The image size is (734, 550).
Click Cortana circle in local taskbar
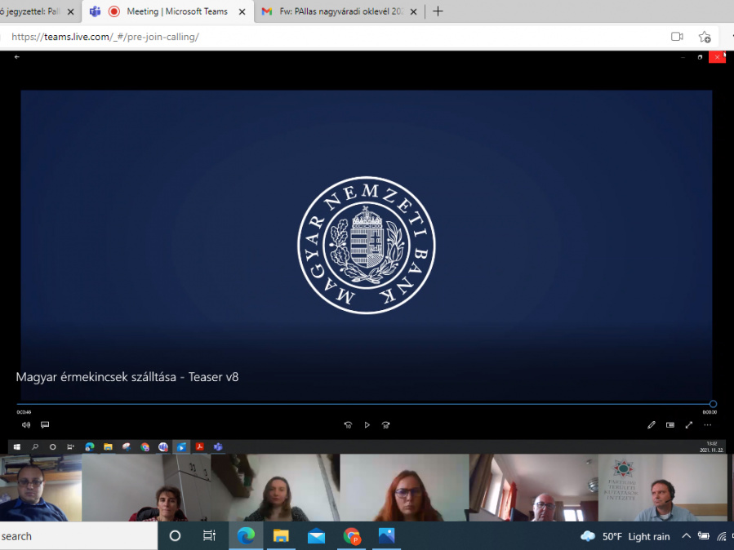175,536
